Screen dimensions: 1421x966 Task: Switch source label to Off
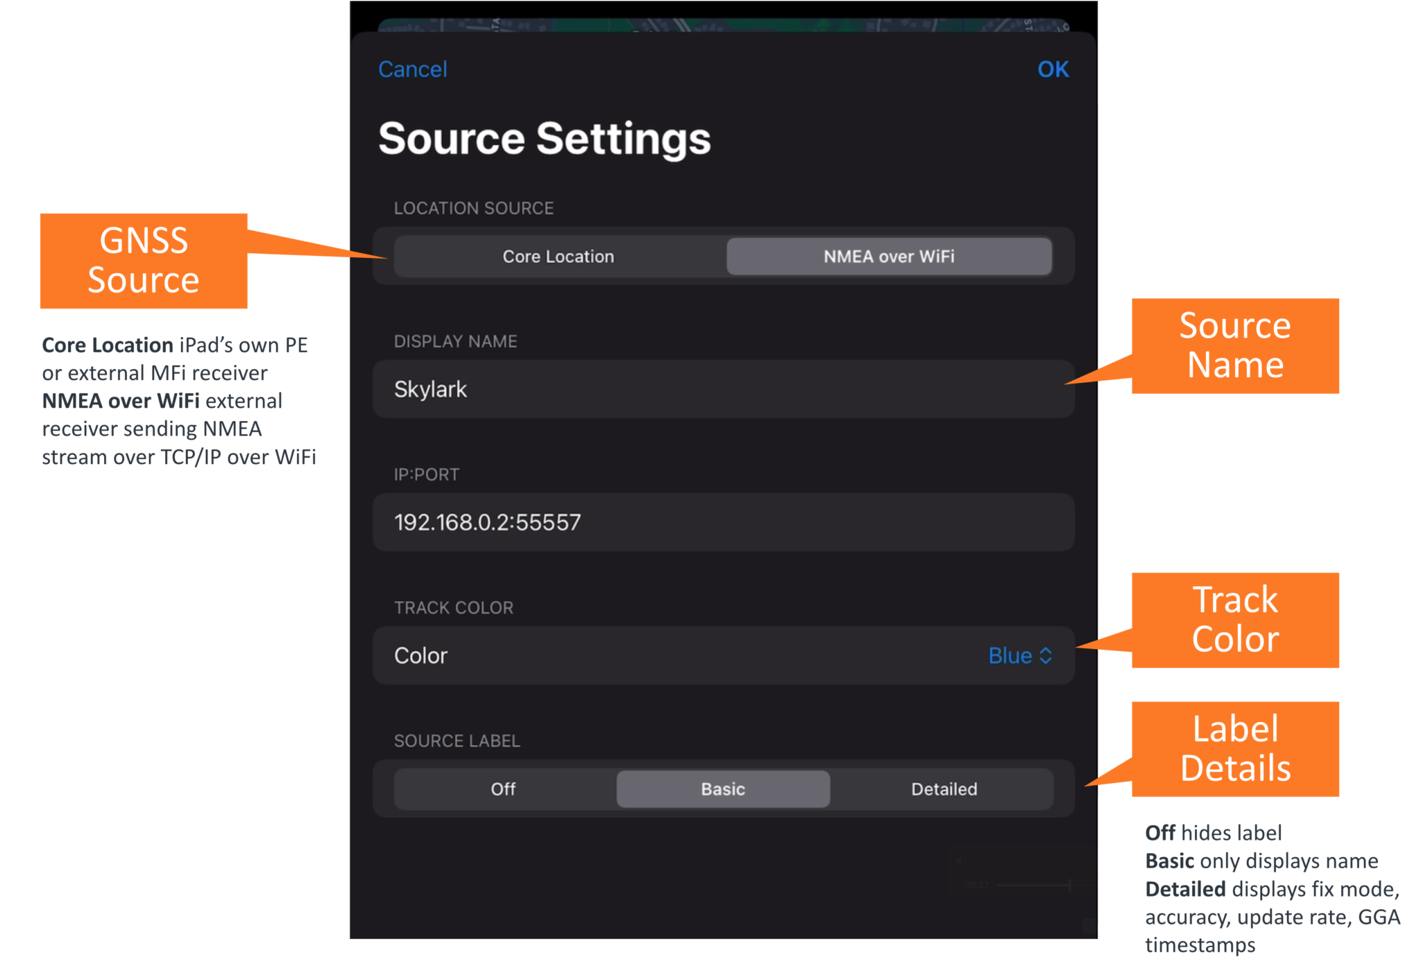503,788
